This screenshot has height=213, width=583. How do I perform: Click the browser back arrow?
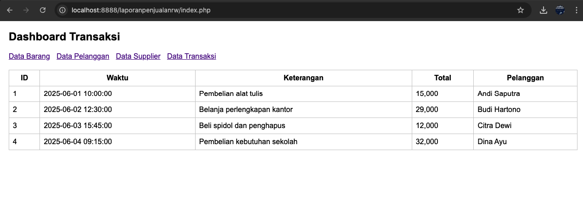(10, 10)
